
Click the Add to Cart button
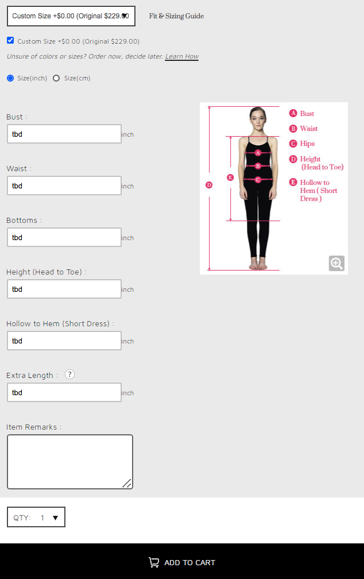pos(182,561)
